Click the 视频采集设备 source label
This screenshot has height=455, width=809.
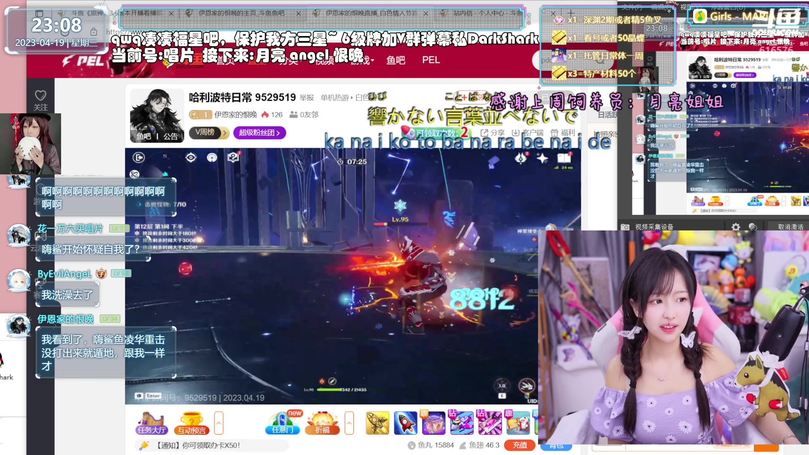click(x=654, y=227)
